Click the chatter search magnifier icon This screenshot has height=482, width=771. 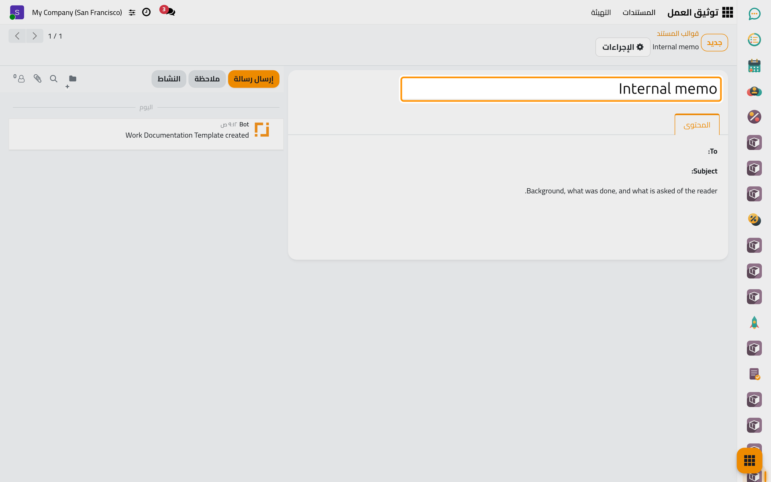[53, 79]
